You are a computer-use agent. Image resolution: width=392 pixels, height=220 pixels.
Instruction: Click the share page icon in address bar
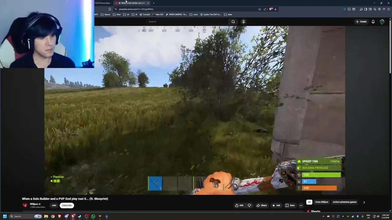(265, 9)
